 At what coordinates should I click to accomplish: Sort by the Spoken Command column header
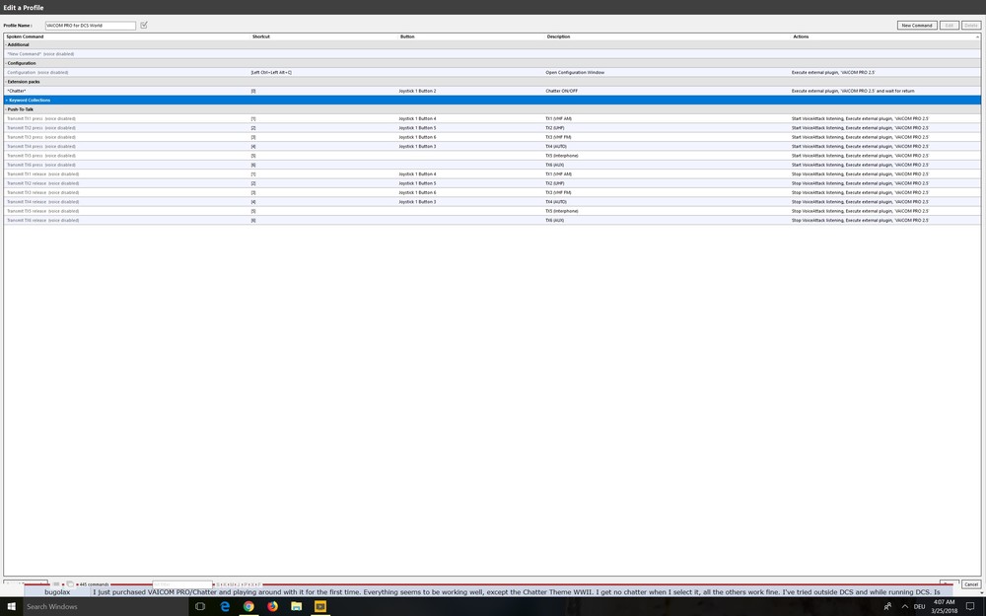pyautogui.click(x=26, y=36)
